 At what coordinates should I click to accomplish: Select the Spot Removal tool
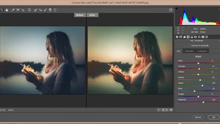[x=35, y=10]
